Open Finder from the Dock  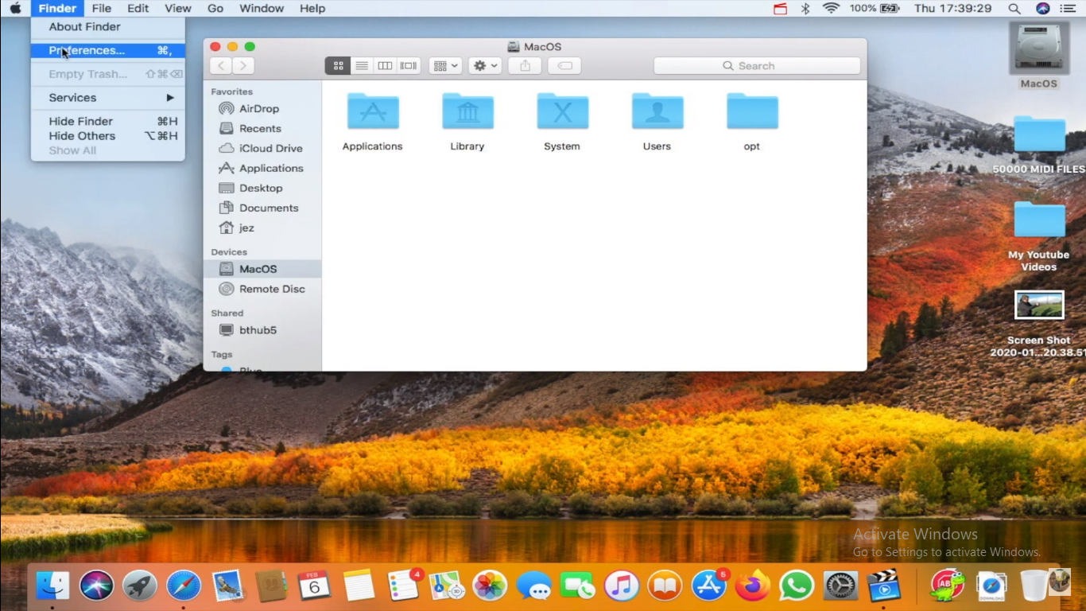coord(53,586)
